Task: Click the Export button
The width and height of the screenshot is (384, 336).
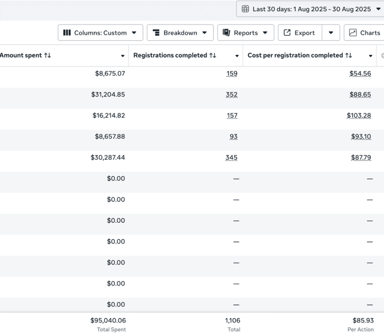Action: tap(300, 32)
